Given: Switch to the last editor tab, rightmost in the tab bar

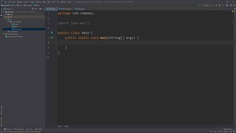Looking at the screenshot, I should (x=80, y=9).
